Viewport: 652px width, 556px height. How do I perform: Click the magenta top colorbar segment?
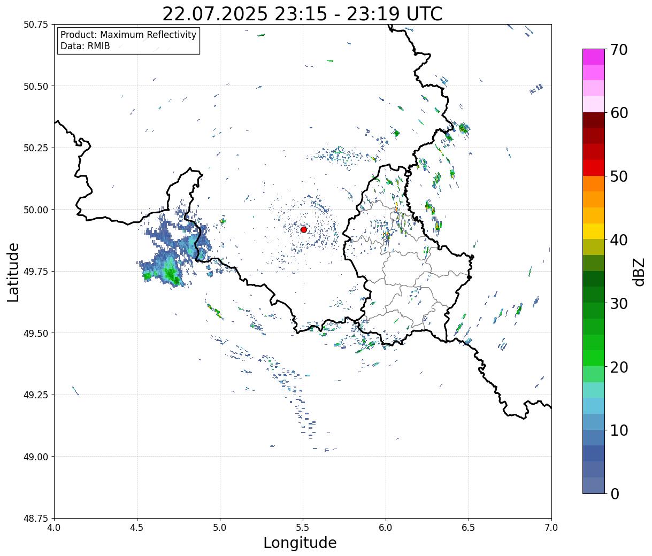594,57
